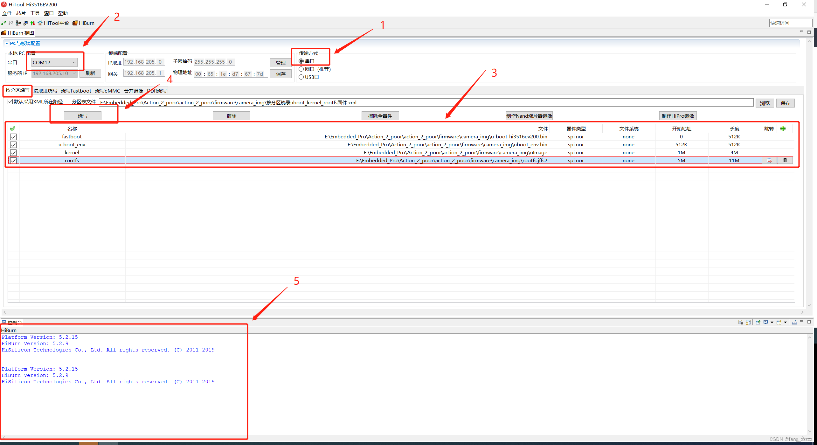Select the 网口(推荐) transfer mode
This screenshot has height=445, width=817.
pyautogui.click(x=301, y=69)
